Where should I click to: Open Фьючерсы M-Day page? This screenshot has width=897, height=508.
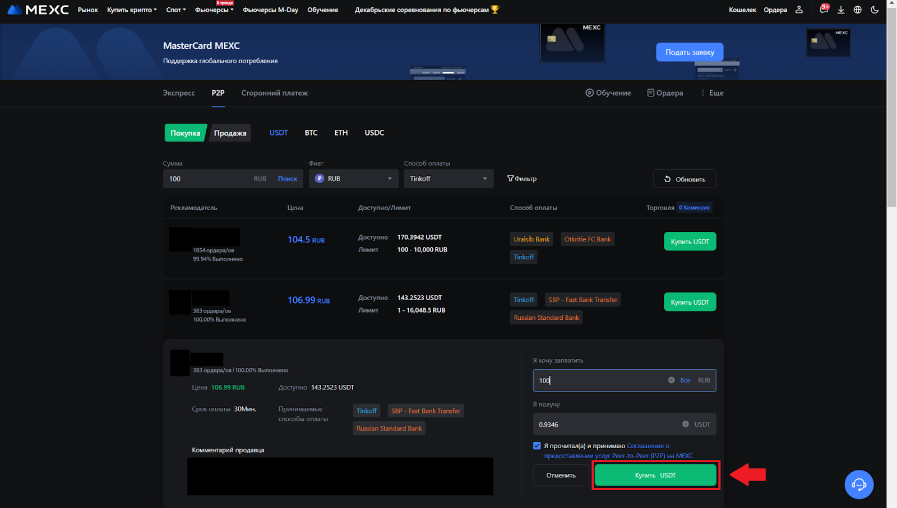(x=270, y=10)
